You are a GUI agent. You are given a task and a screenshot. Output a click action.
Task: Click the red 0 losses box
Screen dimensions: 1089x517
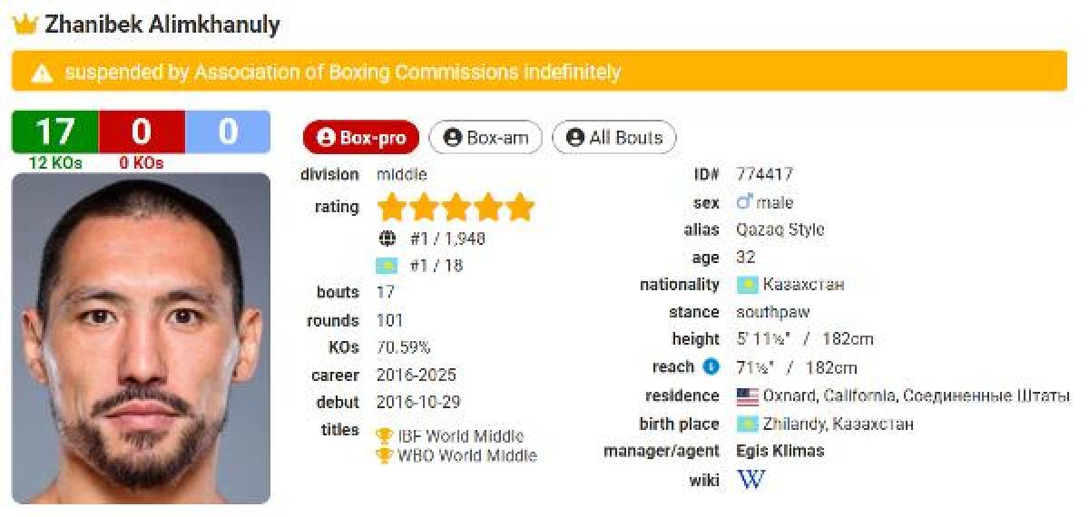(x=141, y=132)
